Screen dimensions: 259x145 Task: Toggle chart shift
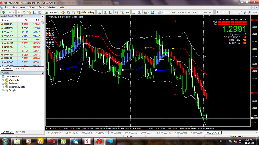tap(139, 12)
